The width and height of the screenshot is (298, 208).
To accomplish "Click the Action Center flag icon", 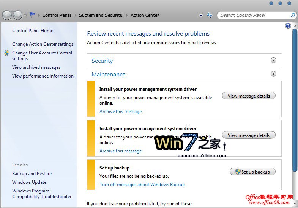I will [x=32, y=15].
